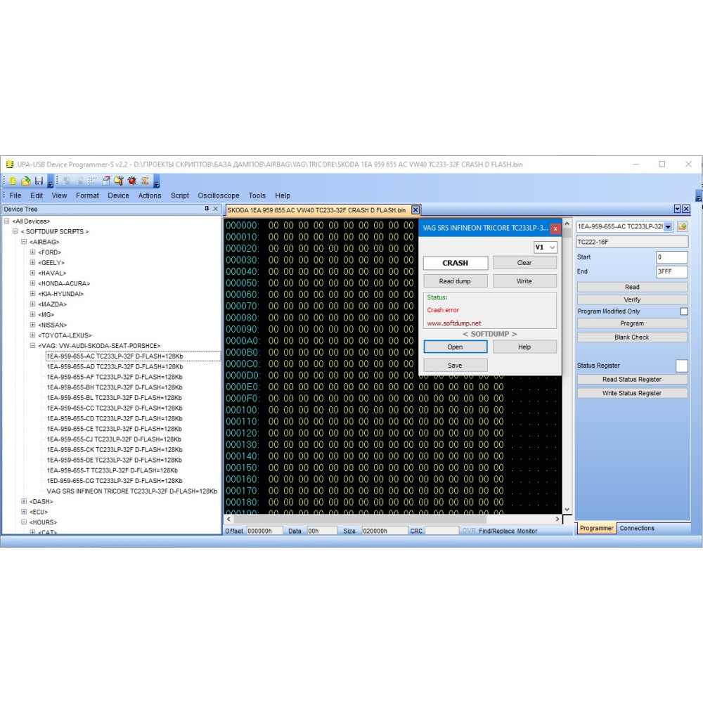Click the save floppy disk toolbar icon

click(x=39, y=181)
